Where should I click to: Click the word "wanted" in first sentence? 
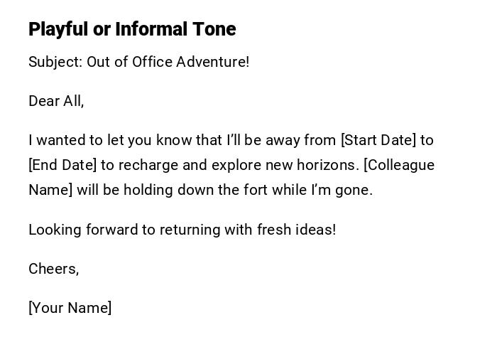point(58,140)
